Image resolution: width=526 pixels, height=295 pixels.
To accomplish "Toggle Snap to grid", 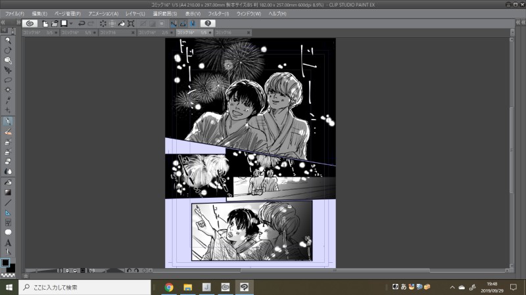I will [x=192, y=24].
